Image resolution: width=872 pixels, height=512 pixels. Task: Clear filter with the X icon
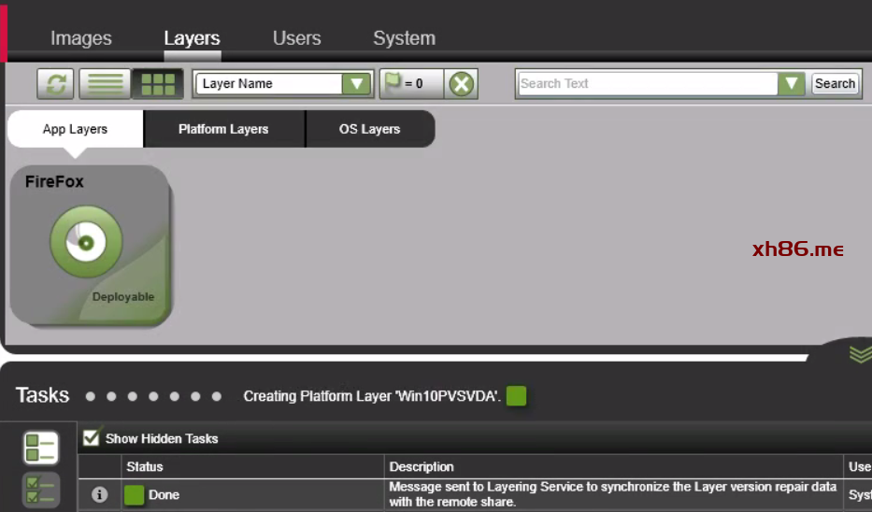pos(461,84)
